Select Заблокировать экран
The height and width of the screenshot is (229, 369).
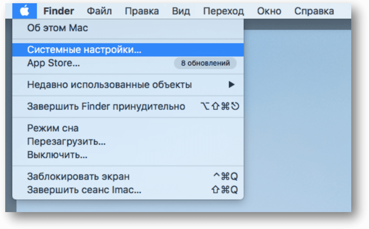tap(128, 176)
